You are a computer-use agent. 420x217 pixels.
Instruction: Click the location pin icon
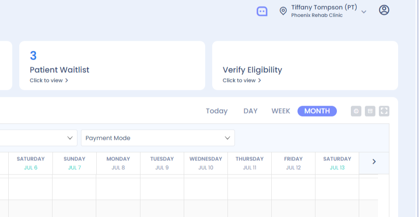(x=283, y=11)
